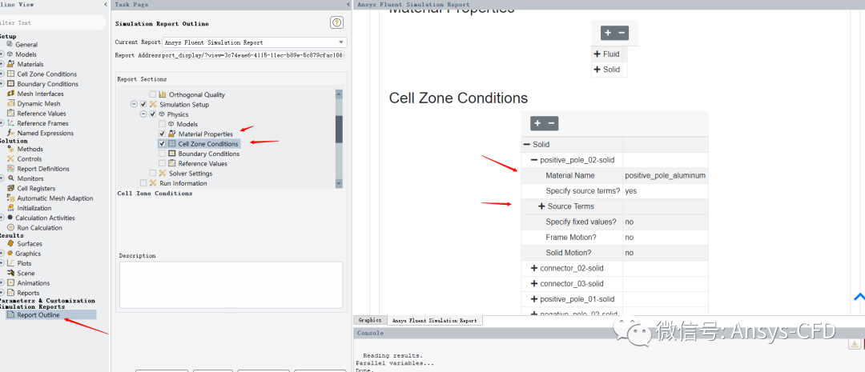Enable Solver Settings checkbox

[153, 174]
